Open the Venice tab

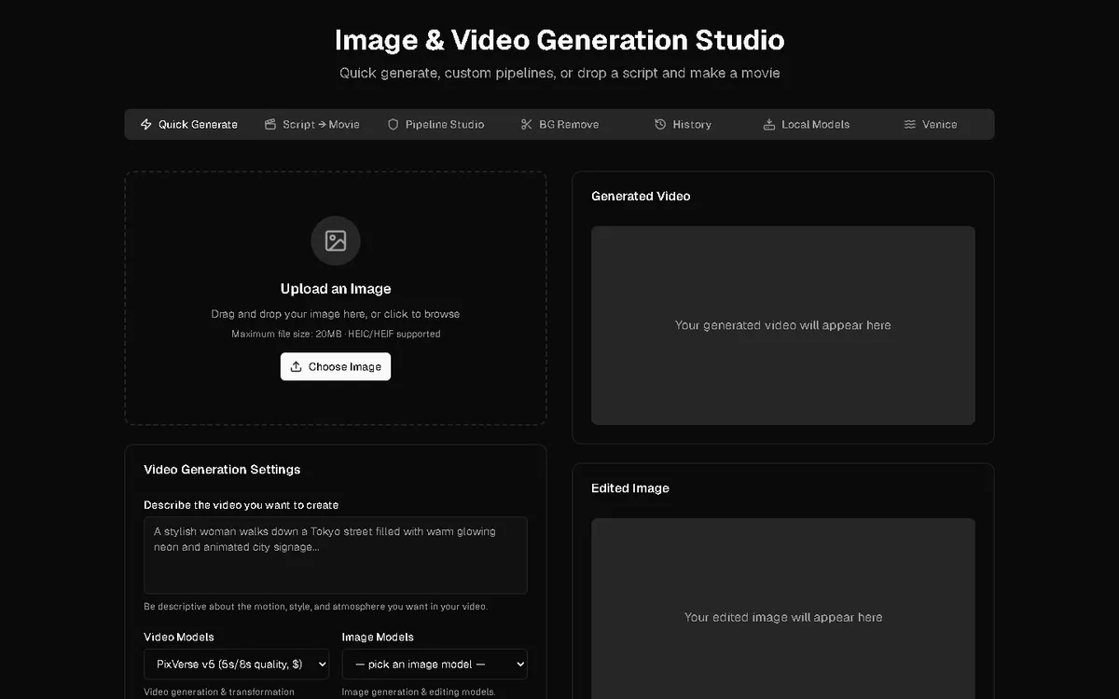point(930,124)
